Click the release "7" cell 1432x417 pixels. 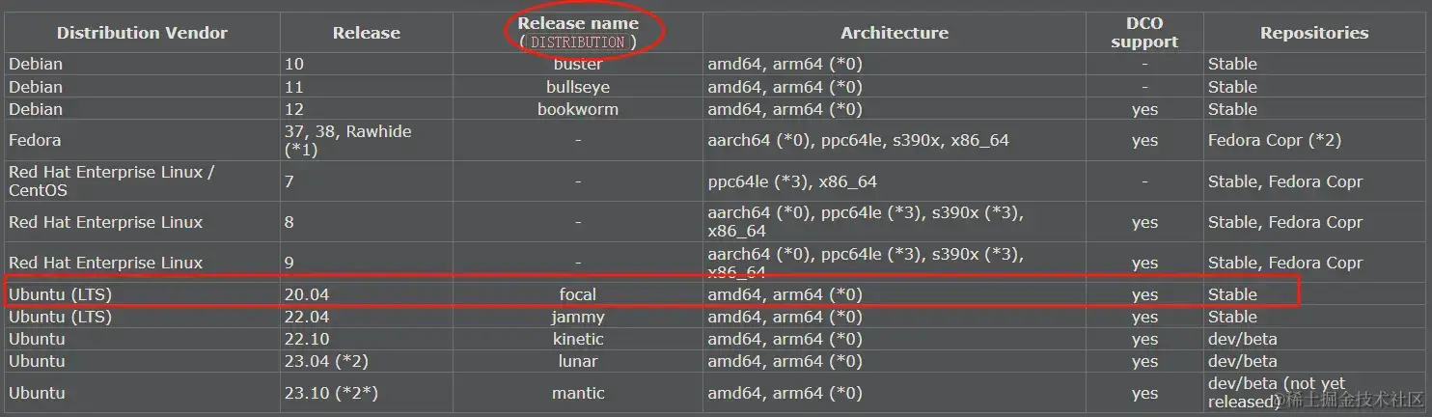(x=367, y=181)
